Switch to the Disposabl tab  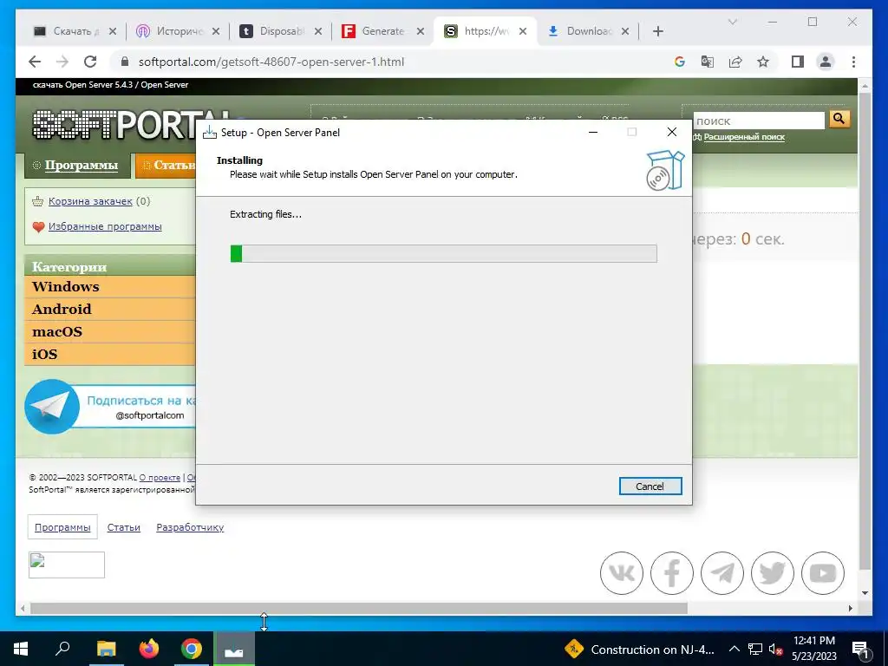tap(273, 31)
